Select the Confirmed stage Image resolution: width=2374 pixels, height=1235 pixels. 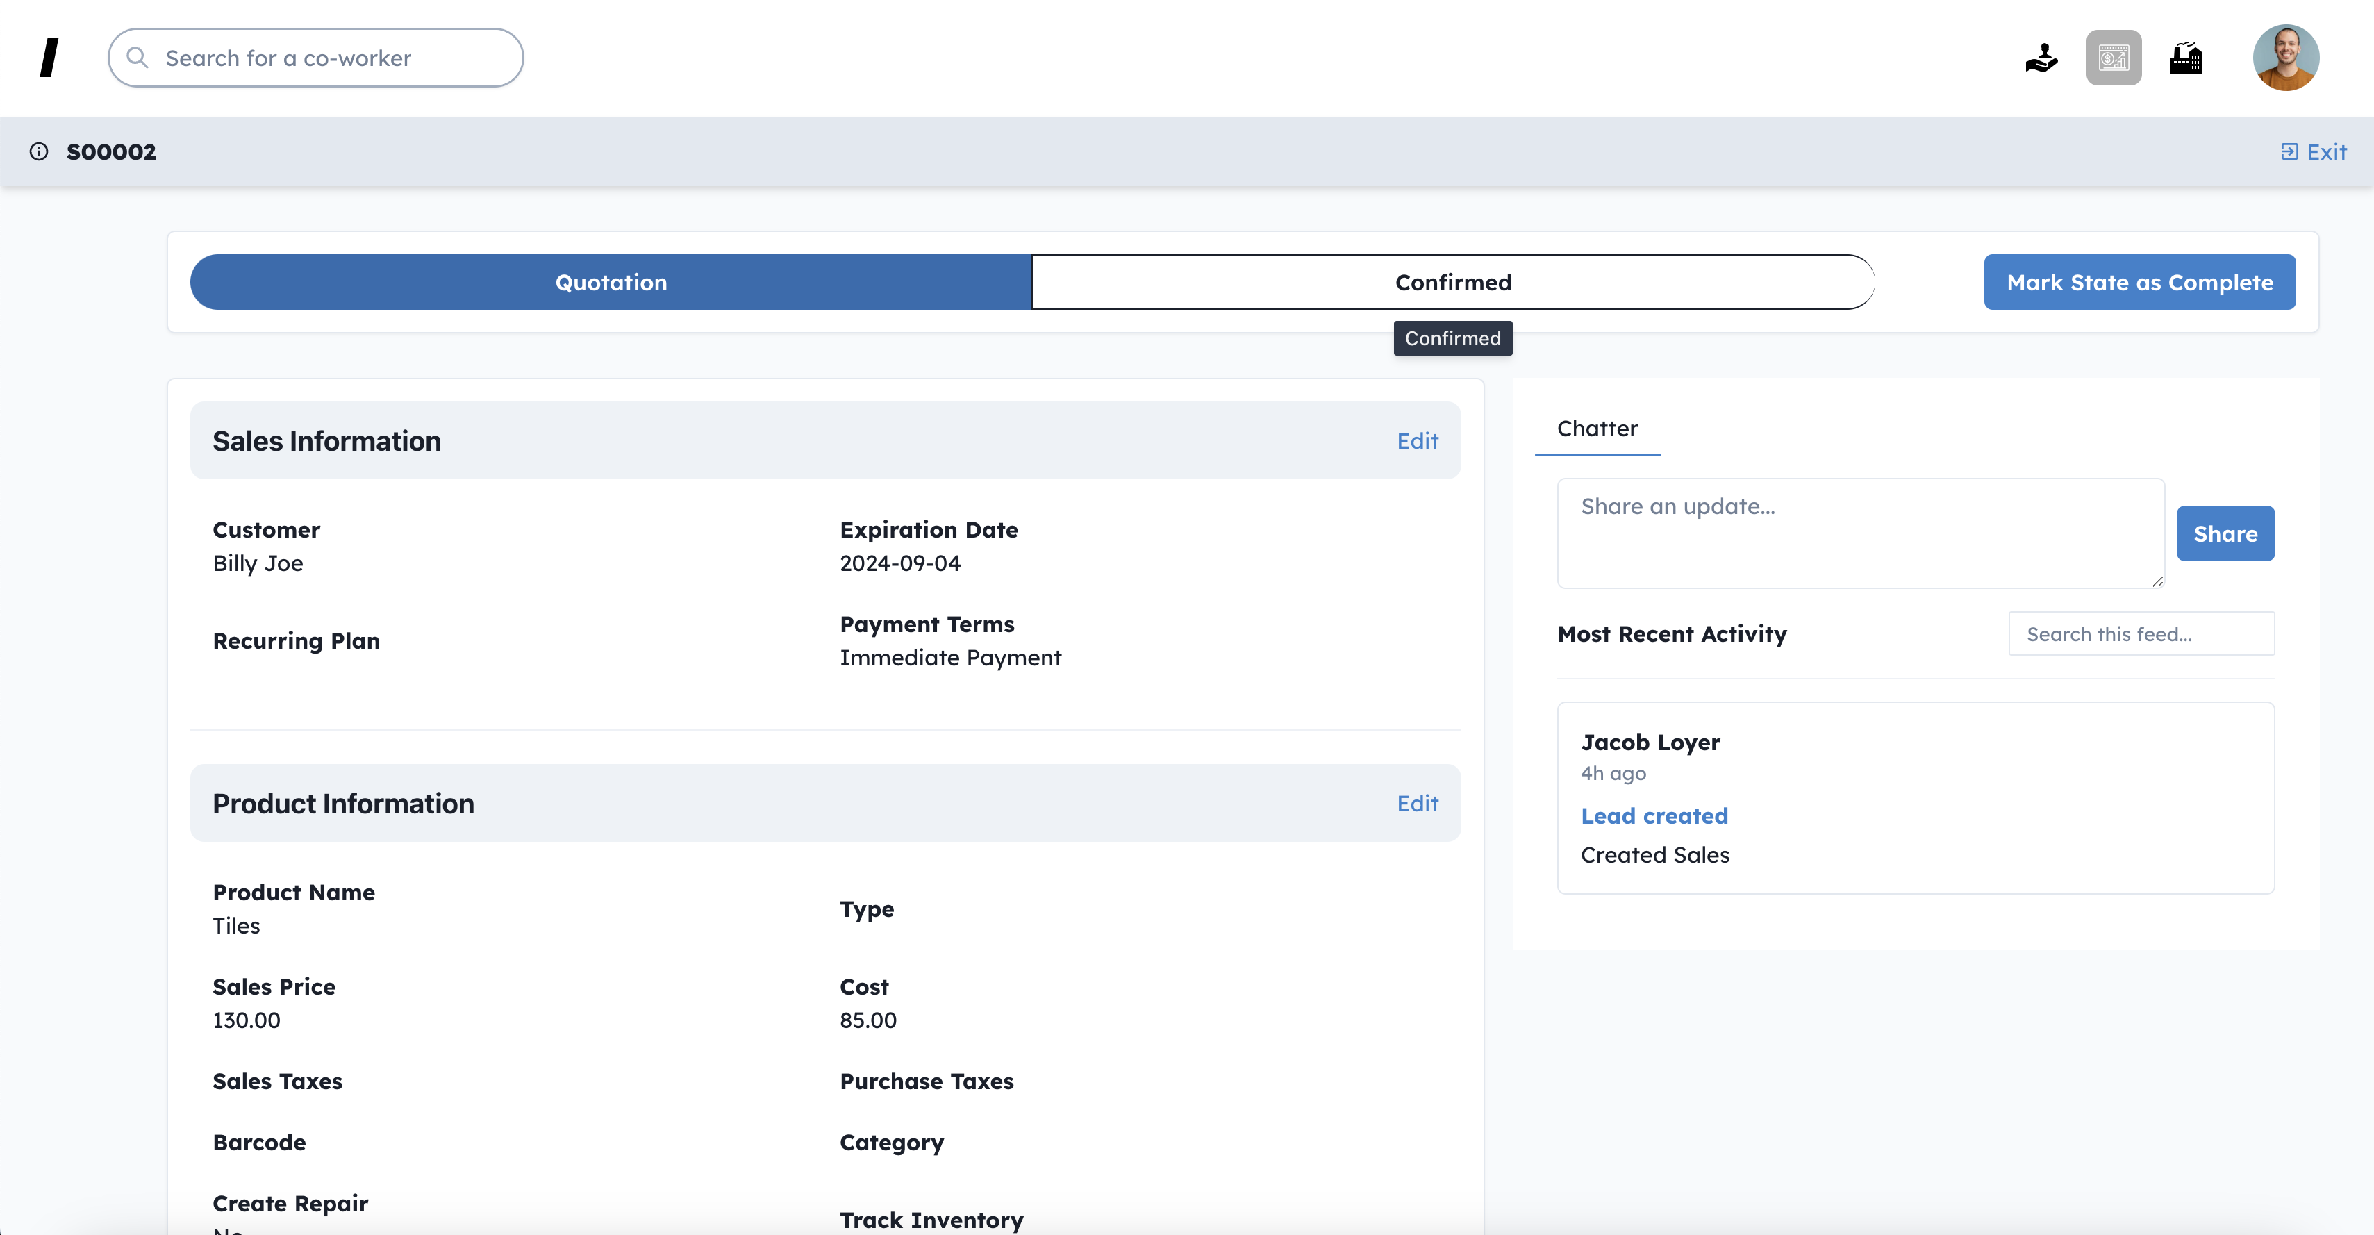(x=1452, y=282)
